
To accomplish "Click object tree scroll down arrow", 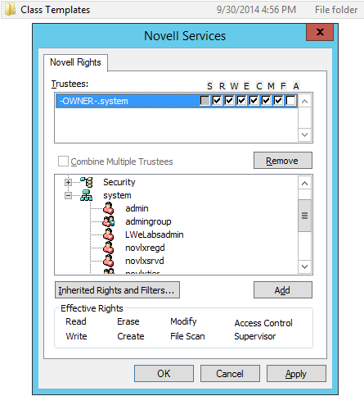I will click(x=305, y=266).
